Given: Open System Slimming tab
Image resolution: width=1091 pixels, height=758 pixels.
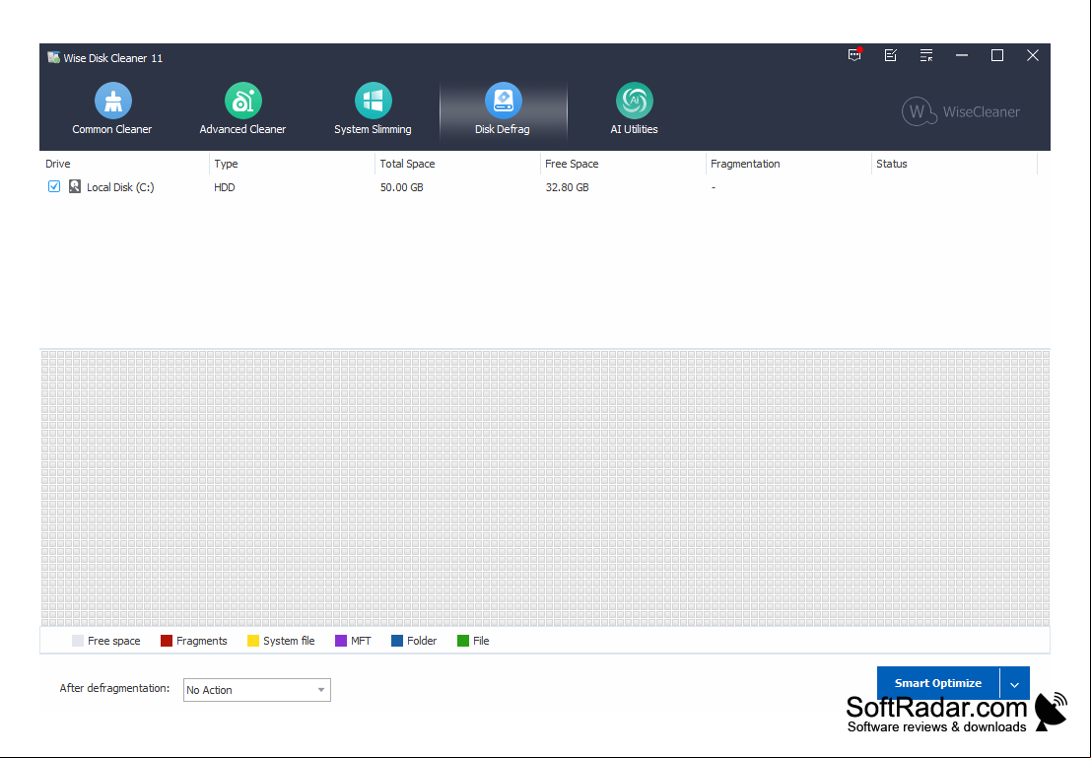Looking at the screenshot, I should pos(373,109).
